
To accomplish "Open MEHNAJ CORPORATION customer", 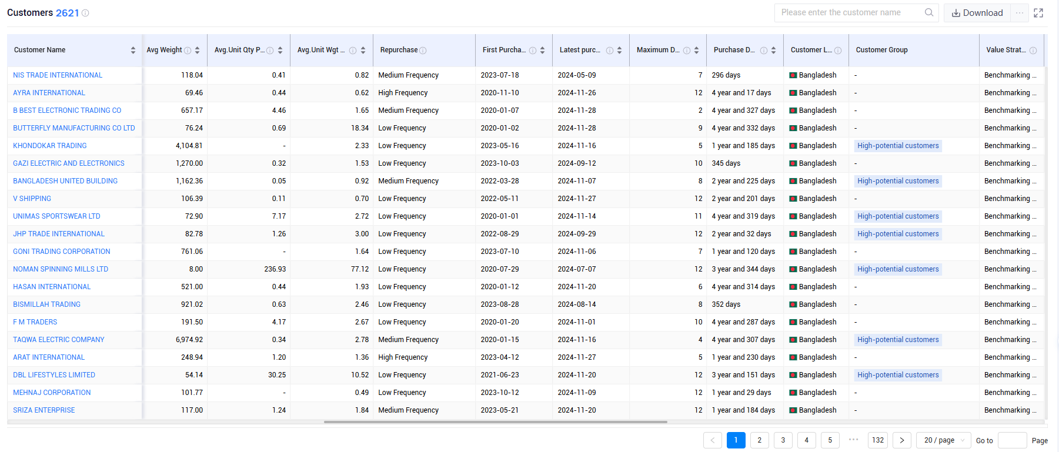I will pos(52,393).
